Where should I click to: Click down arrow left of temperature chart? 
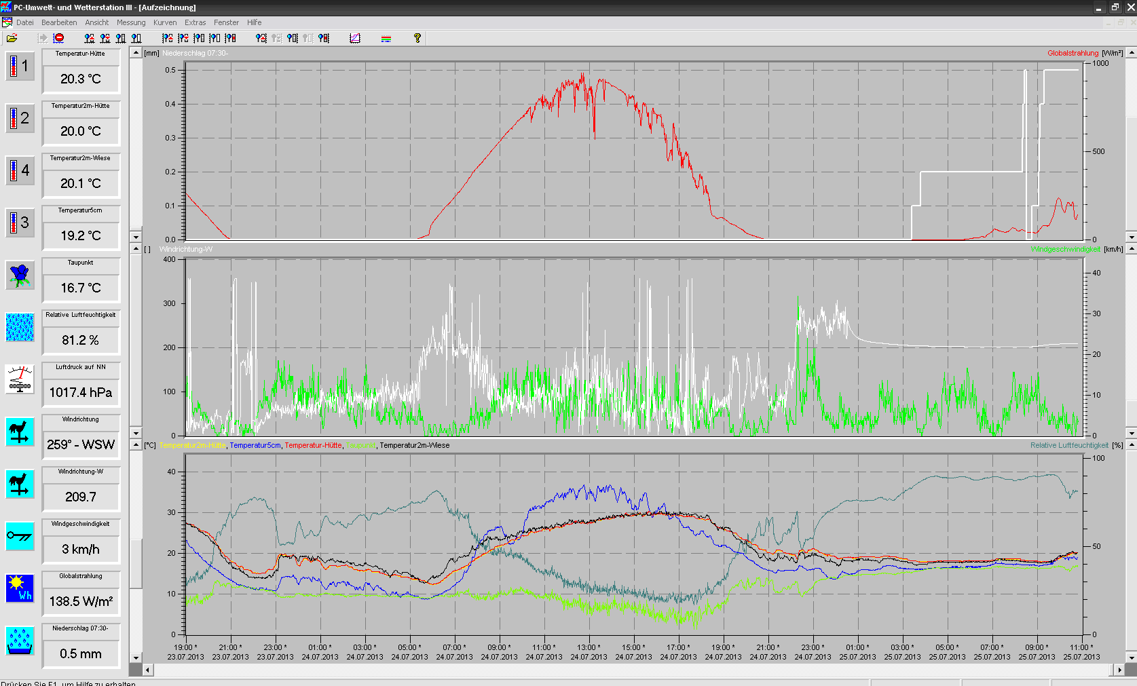click(x=136, y=658)
